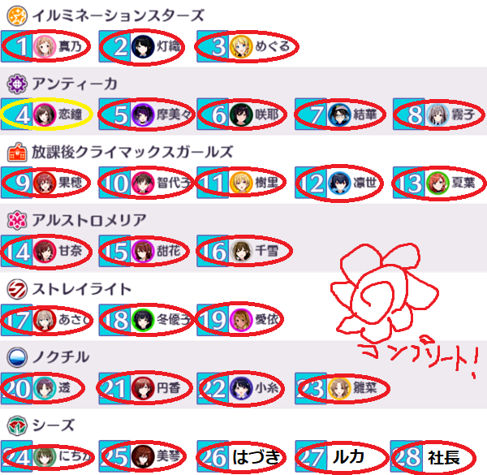
Task: Select character 1 真乃
Action: [46, 46]
